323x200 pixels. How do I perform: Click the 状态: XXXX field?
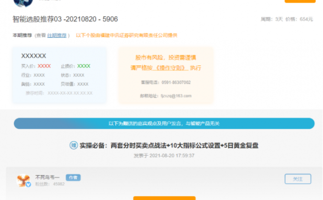point(73,75)
